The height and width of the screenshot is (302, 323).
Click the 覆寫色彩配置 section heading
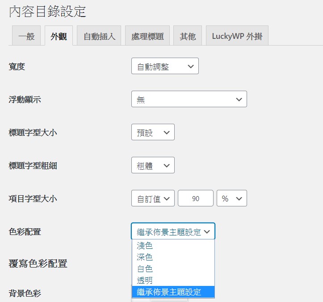coord(38,264)
